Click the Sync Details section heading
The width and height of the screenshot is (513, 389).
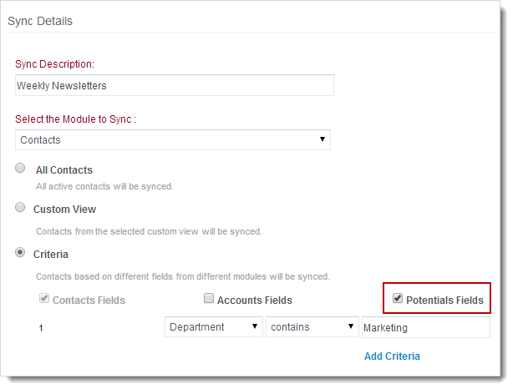[x=42, y=20]
